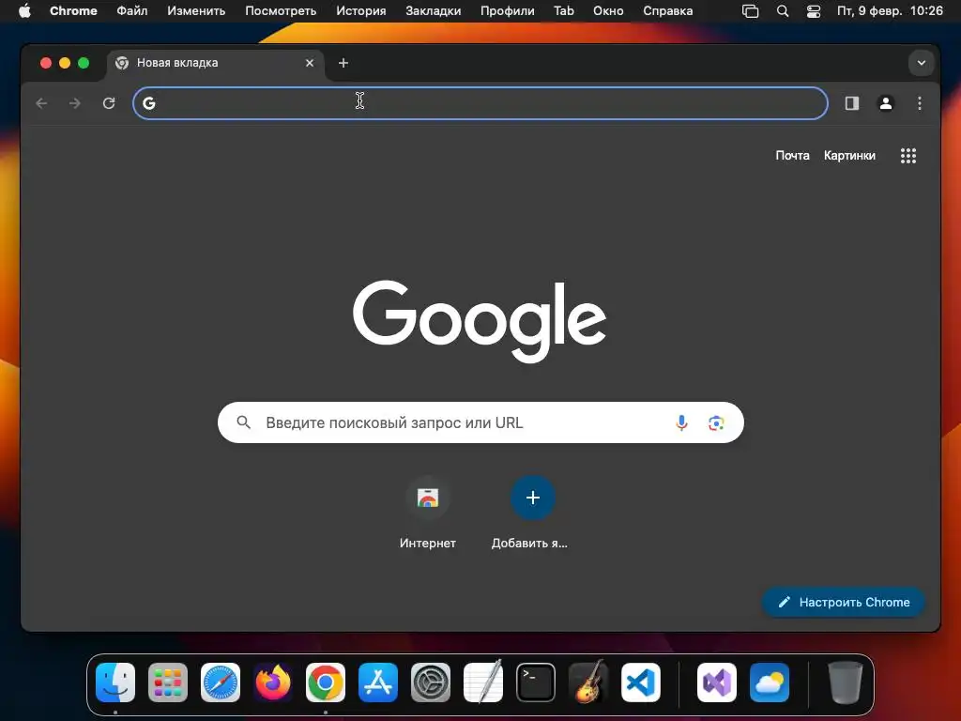Open the Chrome application menu
This screenshot has width=961, height=721.
pos(73,11)
